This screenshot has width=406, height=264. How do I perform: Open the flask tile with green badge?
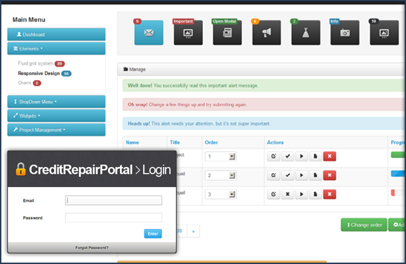(x=306, y=33)
